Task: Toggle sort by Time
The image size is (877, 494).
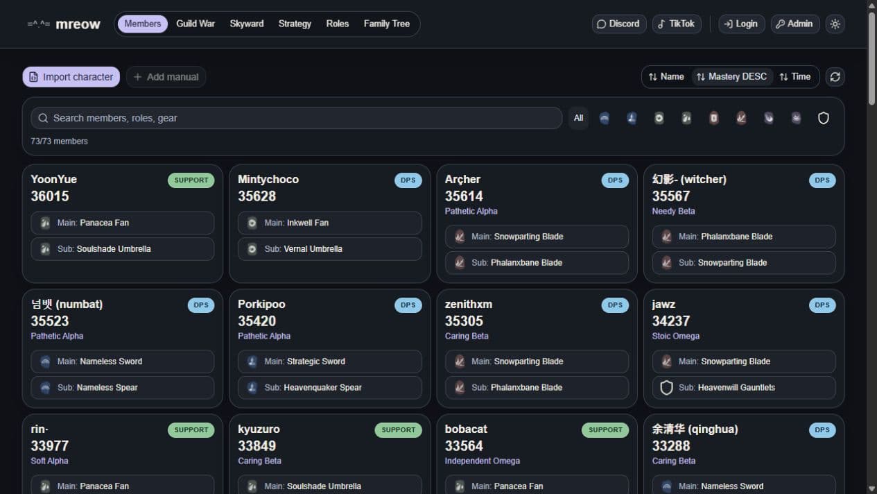Action: coord(794,77)
